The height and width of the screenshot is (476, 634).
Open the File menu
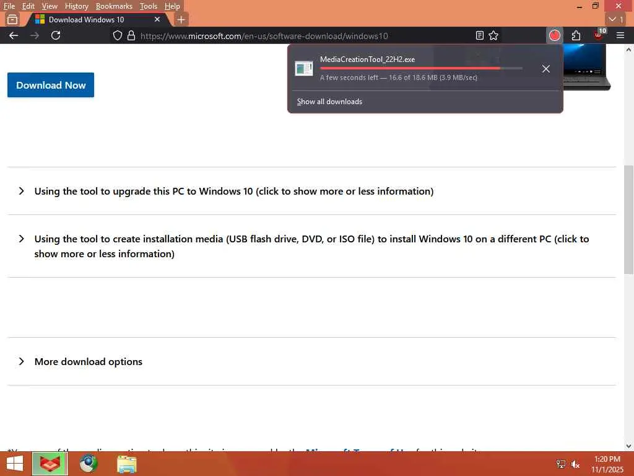tap(9, 6)
